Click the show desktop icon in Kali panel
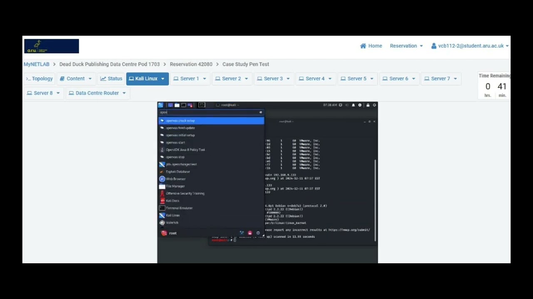 point(170,105)
